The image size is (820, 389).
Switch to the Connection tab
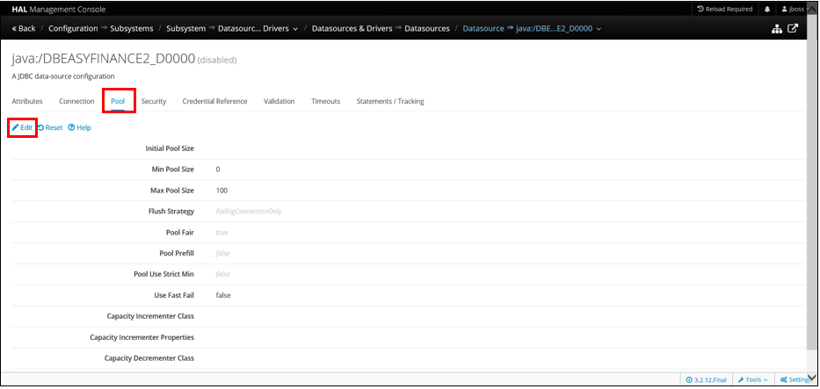click(76, 101)
